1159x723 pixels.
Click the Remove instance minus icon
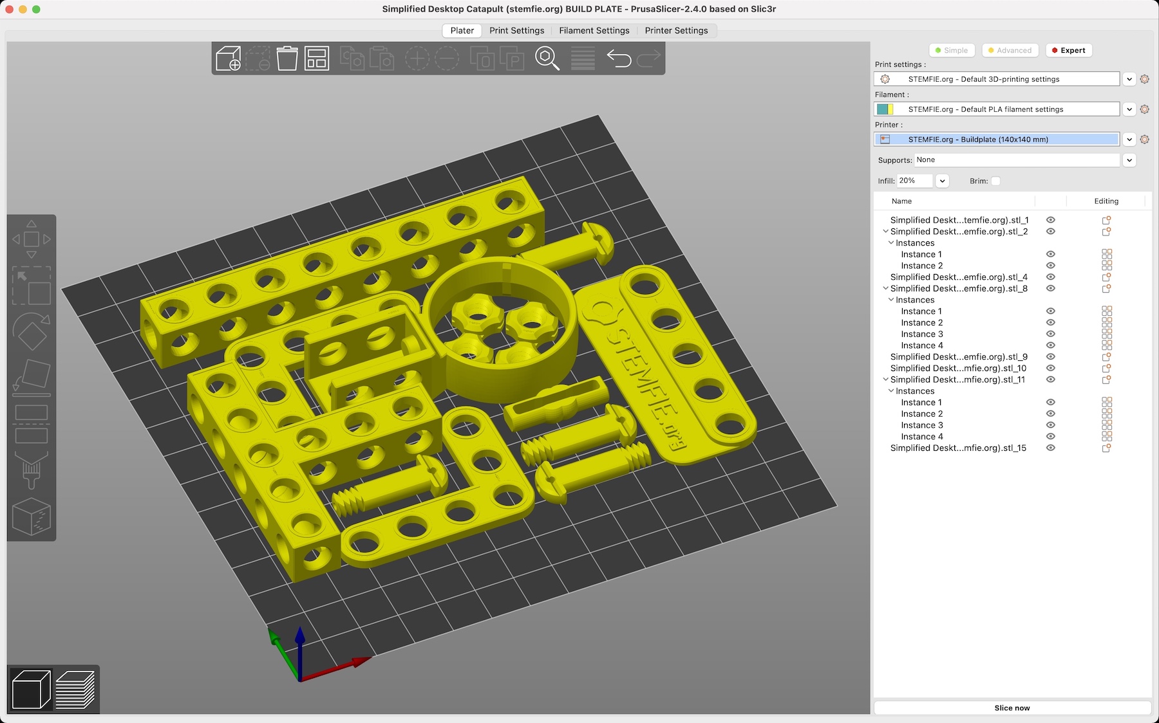(x=447, y=59)
